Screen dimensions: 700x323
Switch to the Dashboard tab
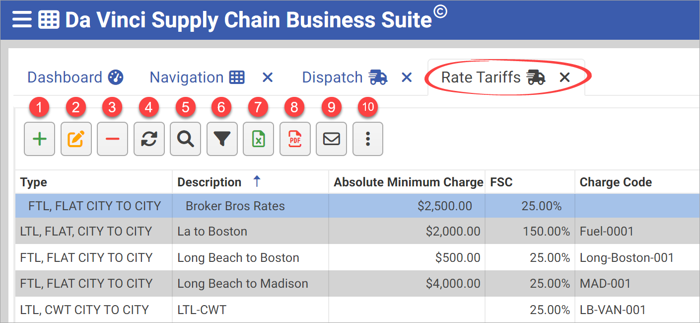66,77
